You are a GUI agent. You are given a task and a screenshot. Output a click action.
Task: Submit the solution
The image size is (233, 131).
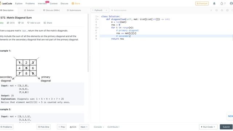[226, 127]
